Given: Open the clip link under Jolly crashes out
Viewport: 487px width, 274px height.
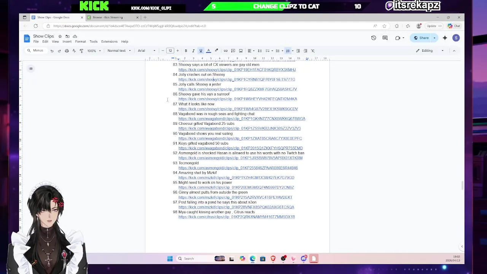Looking at the screenshot, I should pos(237,80).
